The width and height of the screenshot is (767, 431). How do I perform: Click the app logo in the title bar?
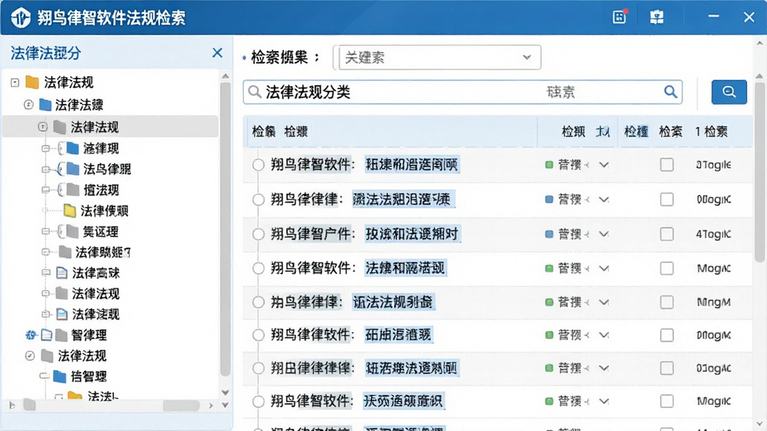click(x=20, y=18)
